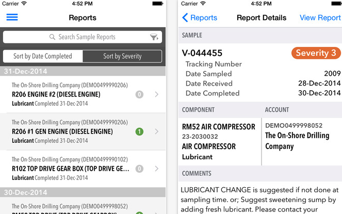
Task: Open View Report link
Action: [x=320, y=18]
